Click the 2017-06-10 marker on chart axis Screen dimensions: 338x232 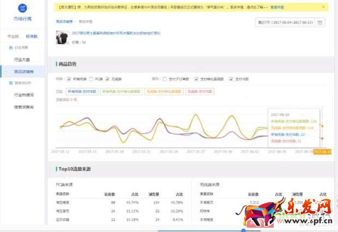[x=322, y=151]
